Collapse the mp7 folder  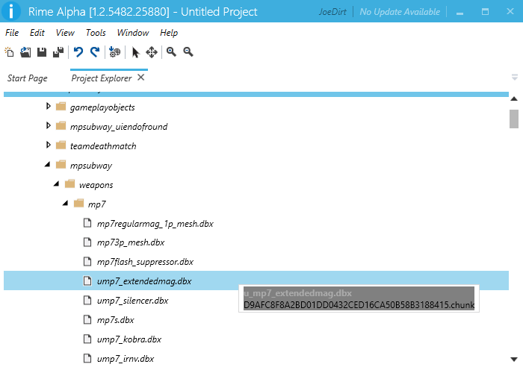66,203
